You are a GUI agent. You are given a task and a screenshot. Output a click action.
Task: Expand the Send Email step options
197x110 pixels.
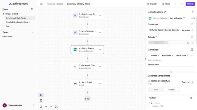click(x=100, y=84)
